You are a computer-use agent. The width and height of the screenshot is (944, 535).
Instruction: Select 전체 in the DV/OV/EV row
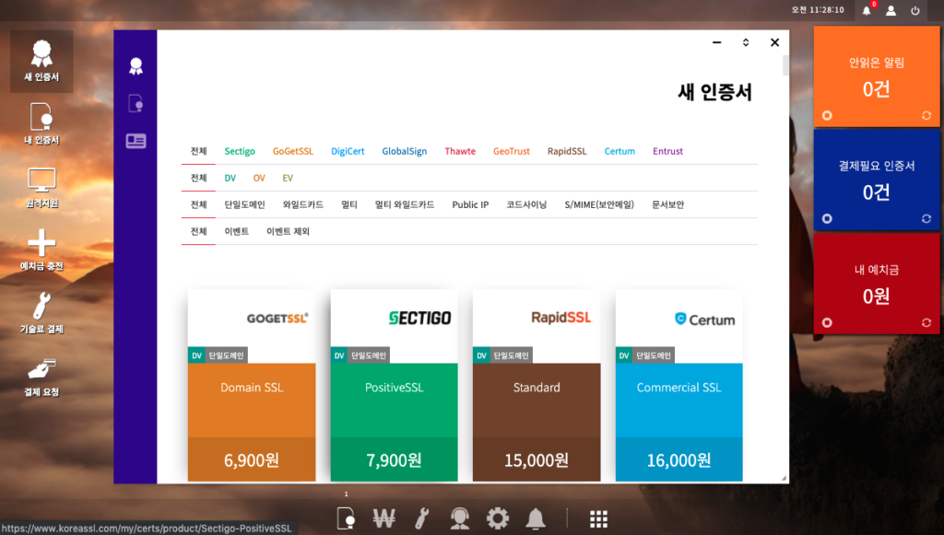[199, 178]
